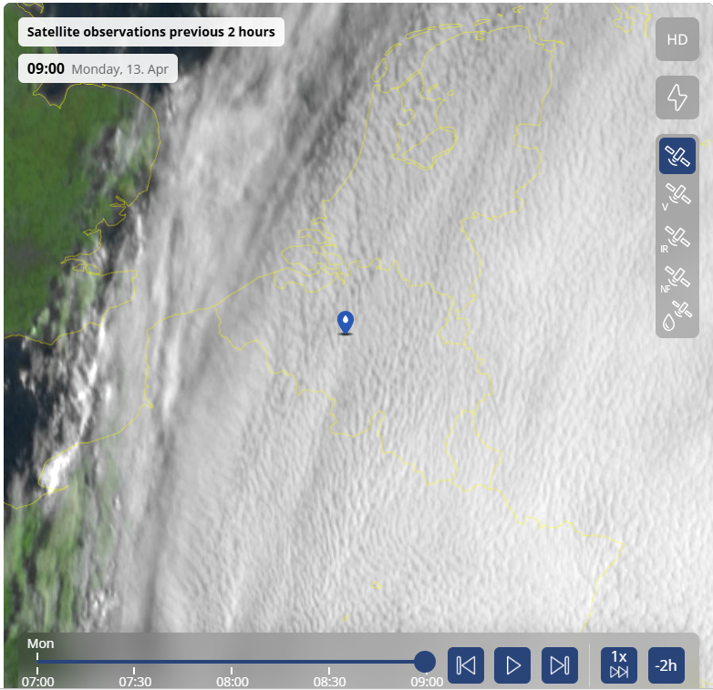Jump to 08:30 on timeline
This screenshot has width=713, height=690.
[330, 681]
